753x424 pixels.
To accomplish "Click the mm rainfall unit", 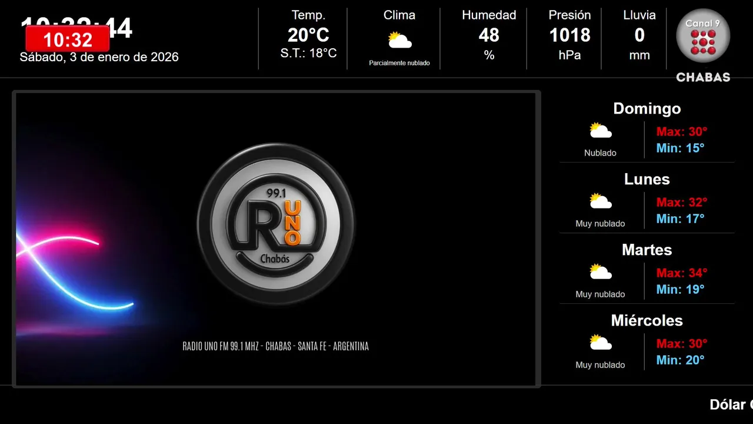I will pos(639,56).
